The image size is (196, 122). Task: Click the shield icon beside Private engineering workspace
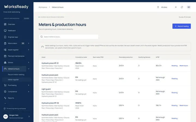click(x=5, y=108)
